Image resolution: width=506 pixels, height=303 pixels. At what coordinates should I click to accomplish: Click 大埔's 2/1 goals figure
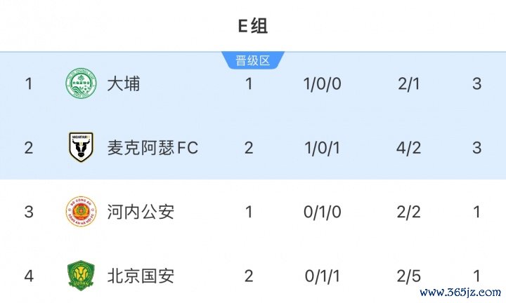tap(408, 84)
